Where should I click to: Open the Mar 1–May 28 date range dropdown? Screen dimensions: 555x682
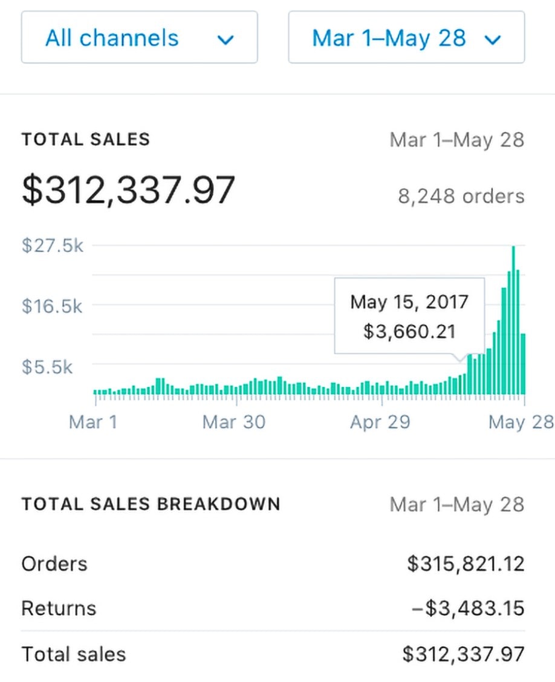pos(406,37)
